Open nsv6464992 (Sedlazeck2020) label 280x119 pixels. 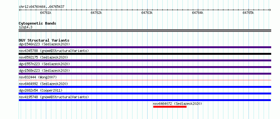pos(43,84)
